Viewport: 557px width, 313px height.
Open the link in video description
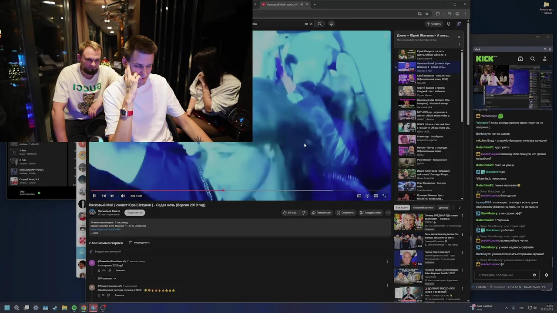point(105,230)
